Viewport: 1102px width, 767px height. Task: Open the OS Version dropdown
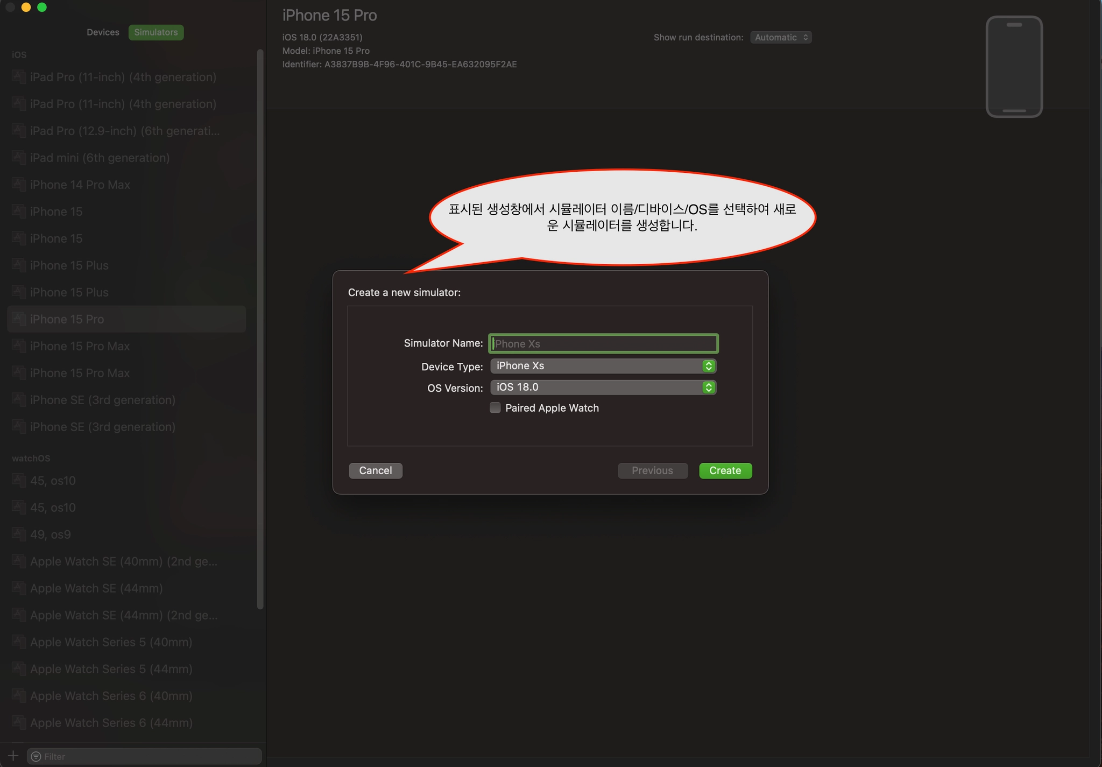(x=603, y=388)
